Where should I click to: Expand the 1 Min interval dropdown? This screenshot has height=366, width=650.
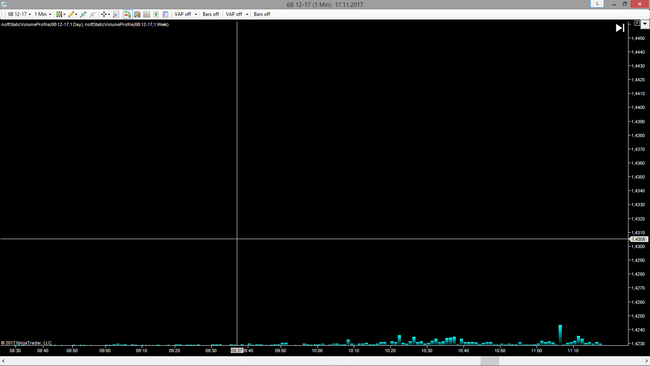pyautogui.click(x=43, y=14)
